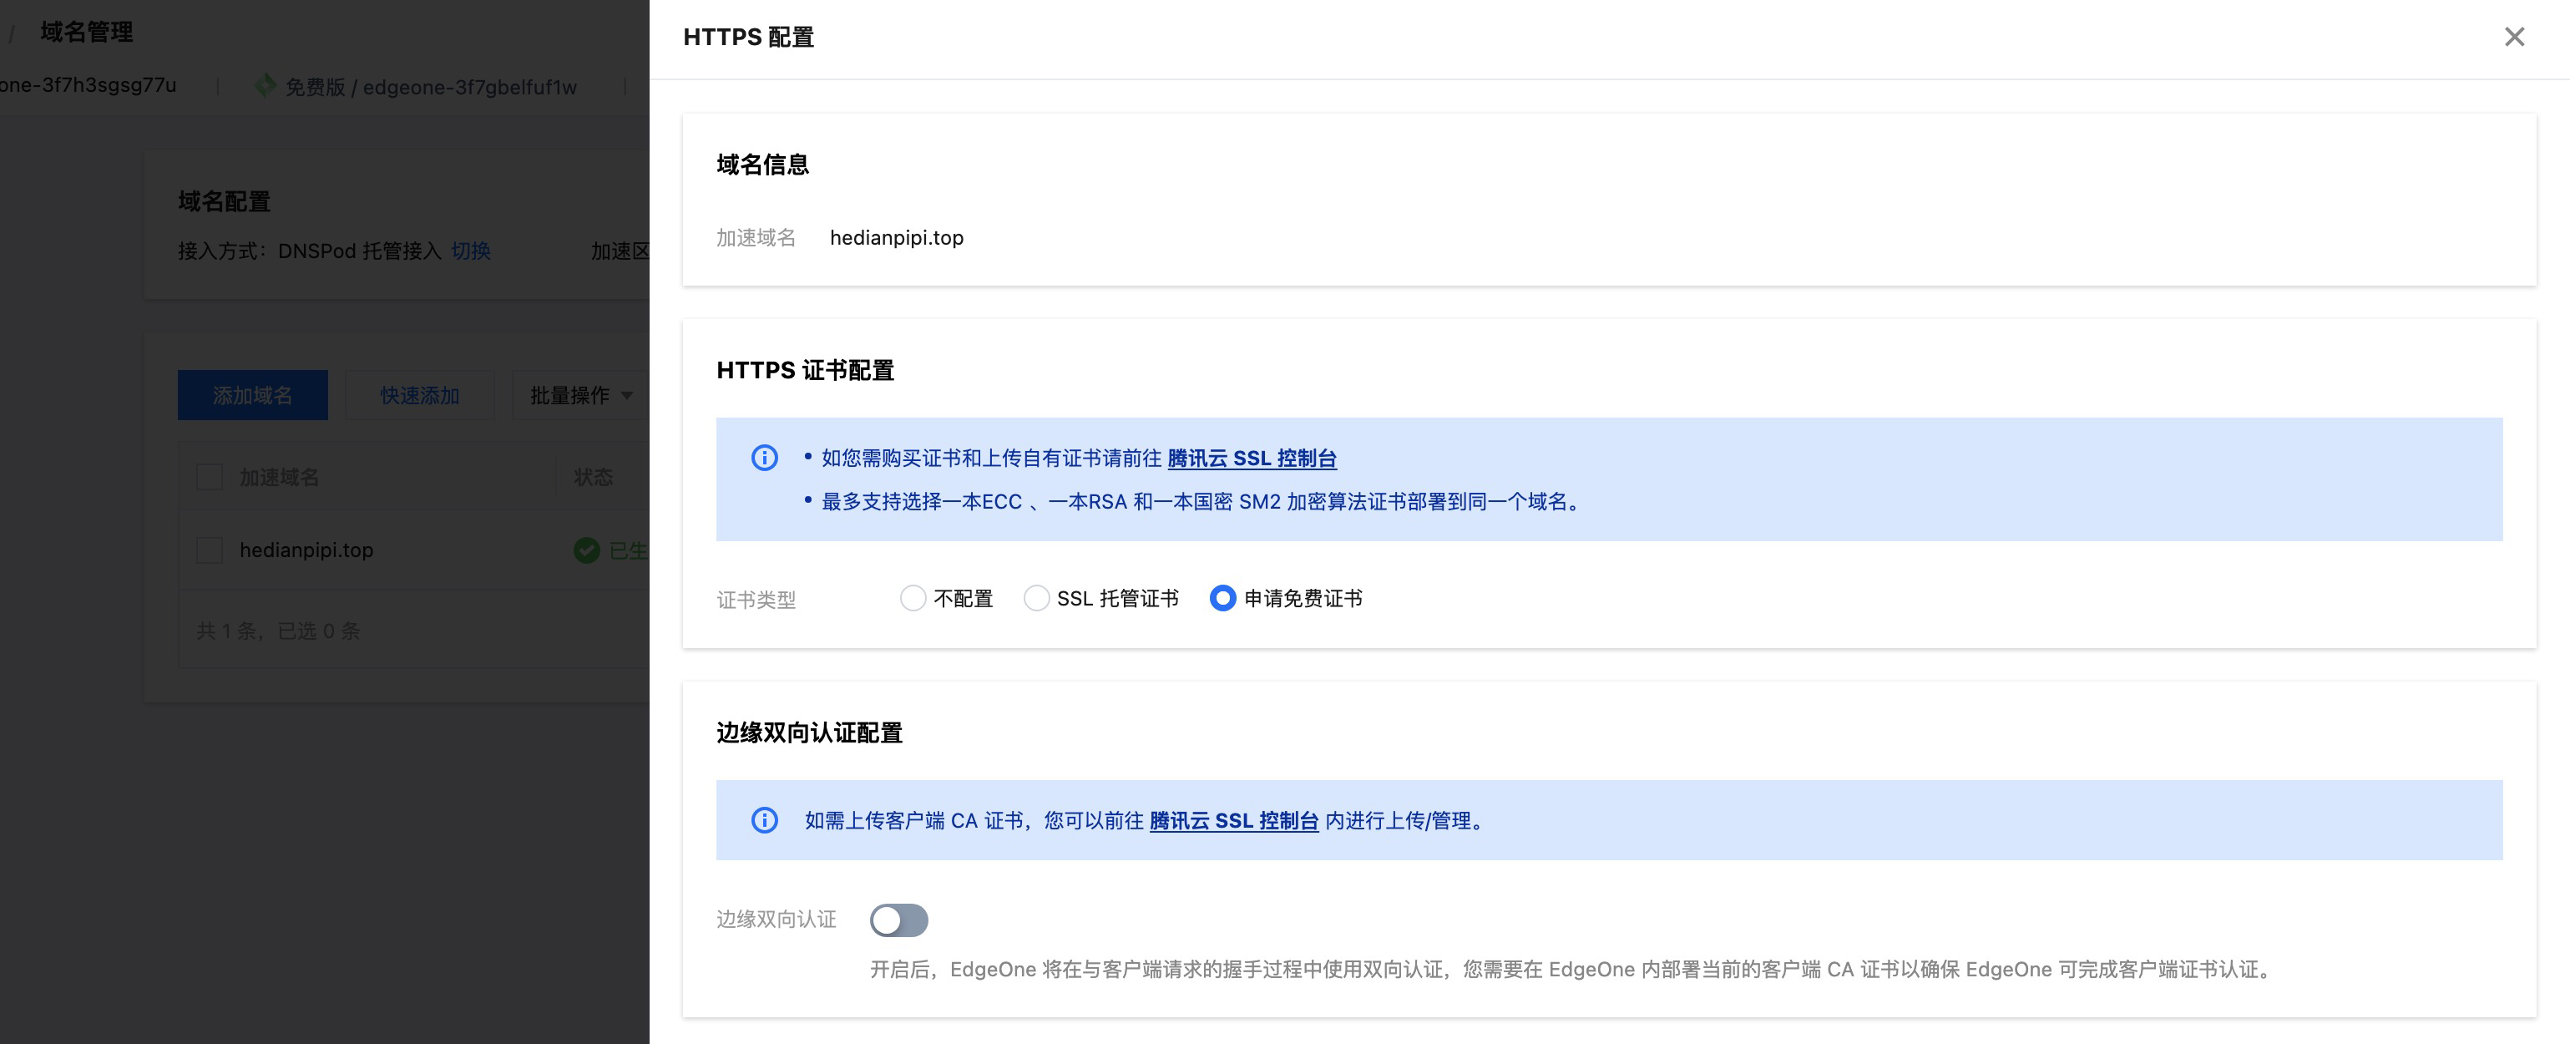Tick select-all checkbox beside 加速域名 header
The image size is (2570, 1044).
210,477
